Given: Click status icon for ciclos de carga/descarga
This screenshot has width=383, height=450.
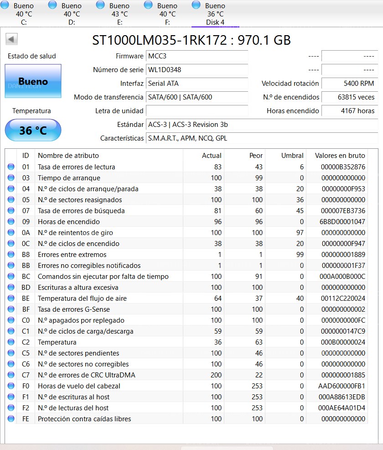Looking at the screenshot, I should [11, 331].
